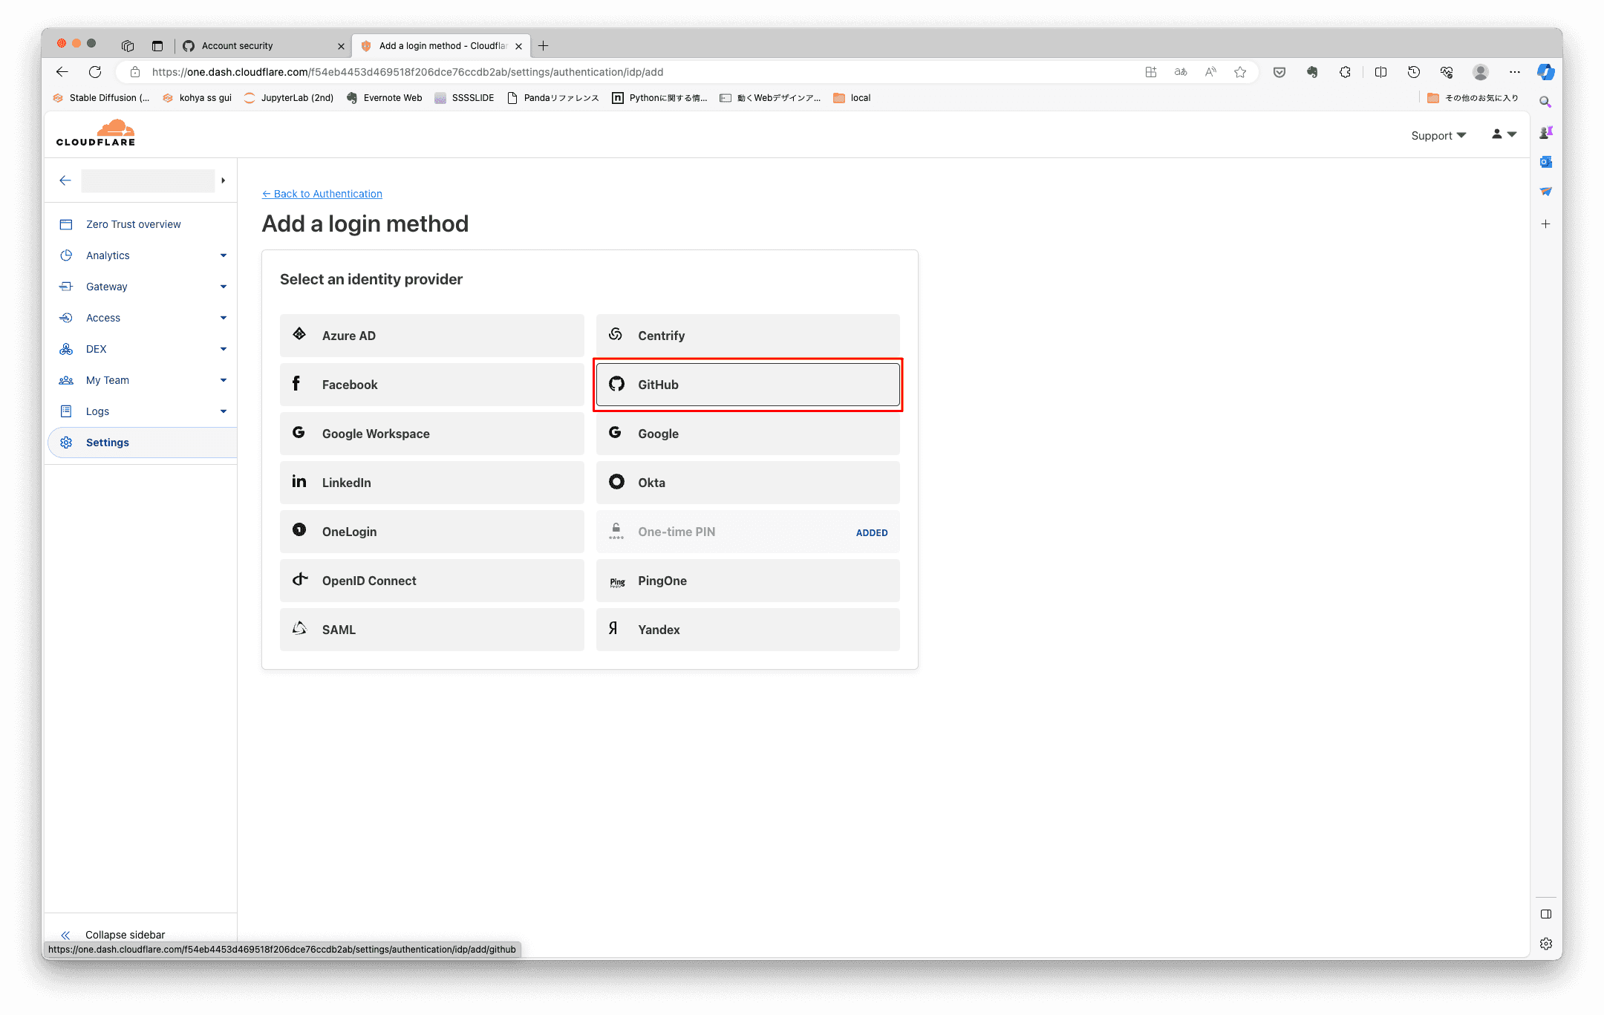Viewport: 1604px width, 1015px height.
Task: Click the OpenID Connect logo icon
Action: 300,579
